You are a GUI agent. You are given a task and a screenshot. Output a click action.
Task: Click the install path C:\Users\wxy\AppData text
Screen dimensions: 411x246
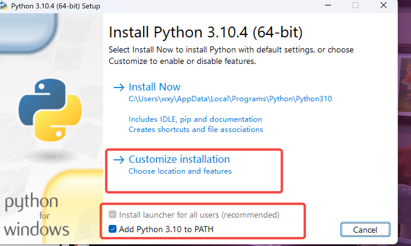[x=230, y=99]
